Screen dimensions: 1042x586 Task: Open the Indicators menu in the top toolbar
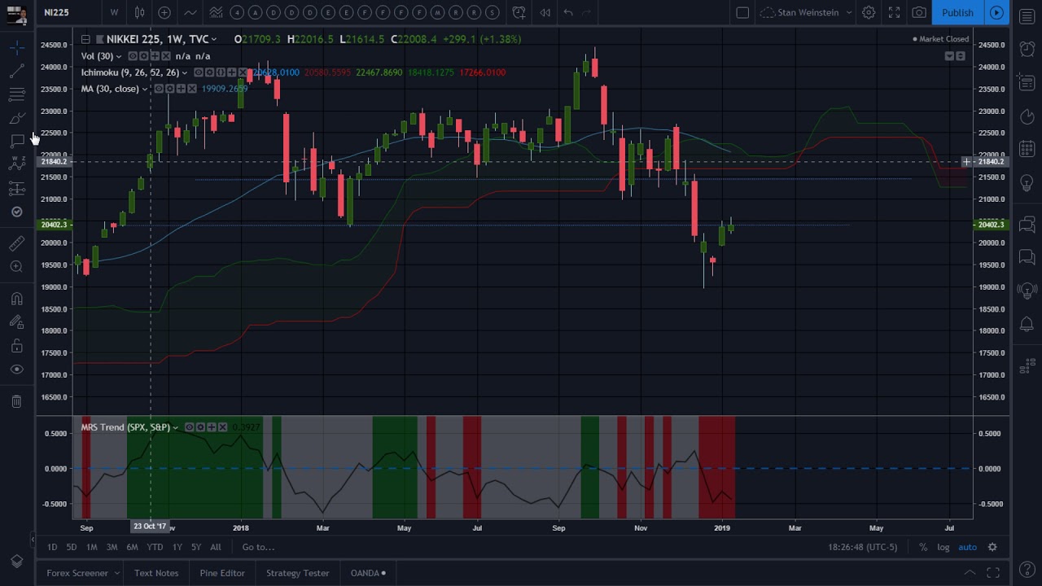coord(190,12)
